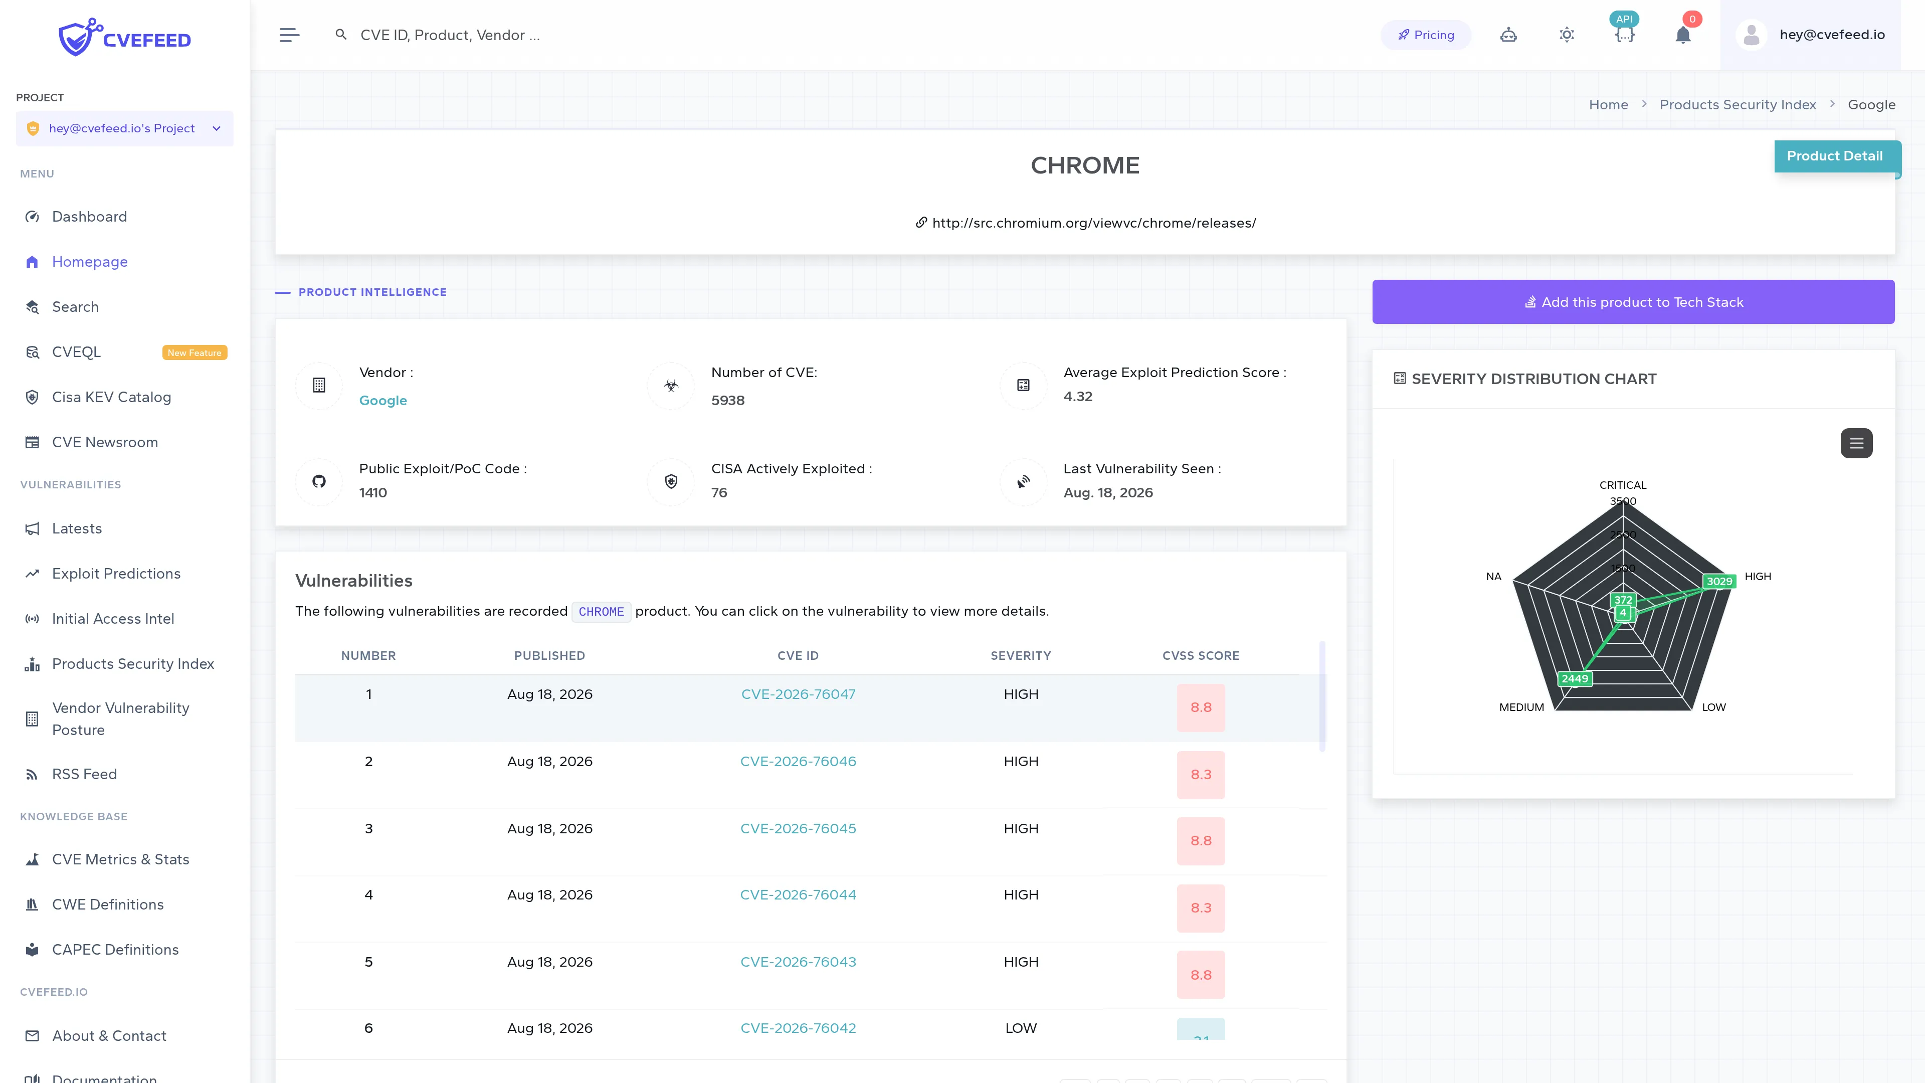Toggle light/dark theme sun icon

tap(1567, 35)
